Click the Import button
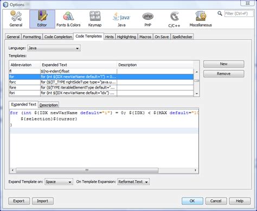The height and width of the screenshot is (211, 257). click(x=43, y=201)
